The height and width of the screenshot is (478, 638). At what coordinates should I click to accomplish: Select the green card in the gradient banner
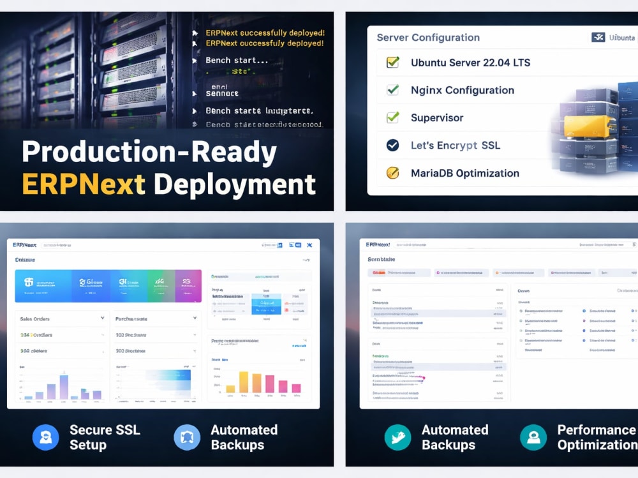[x=161, y=286]
